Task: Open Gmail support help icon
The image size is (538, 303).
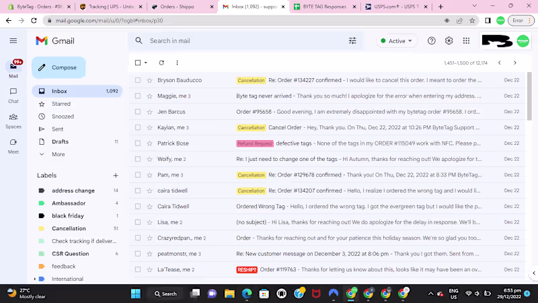Action: 431,41
